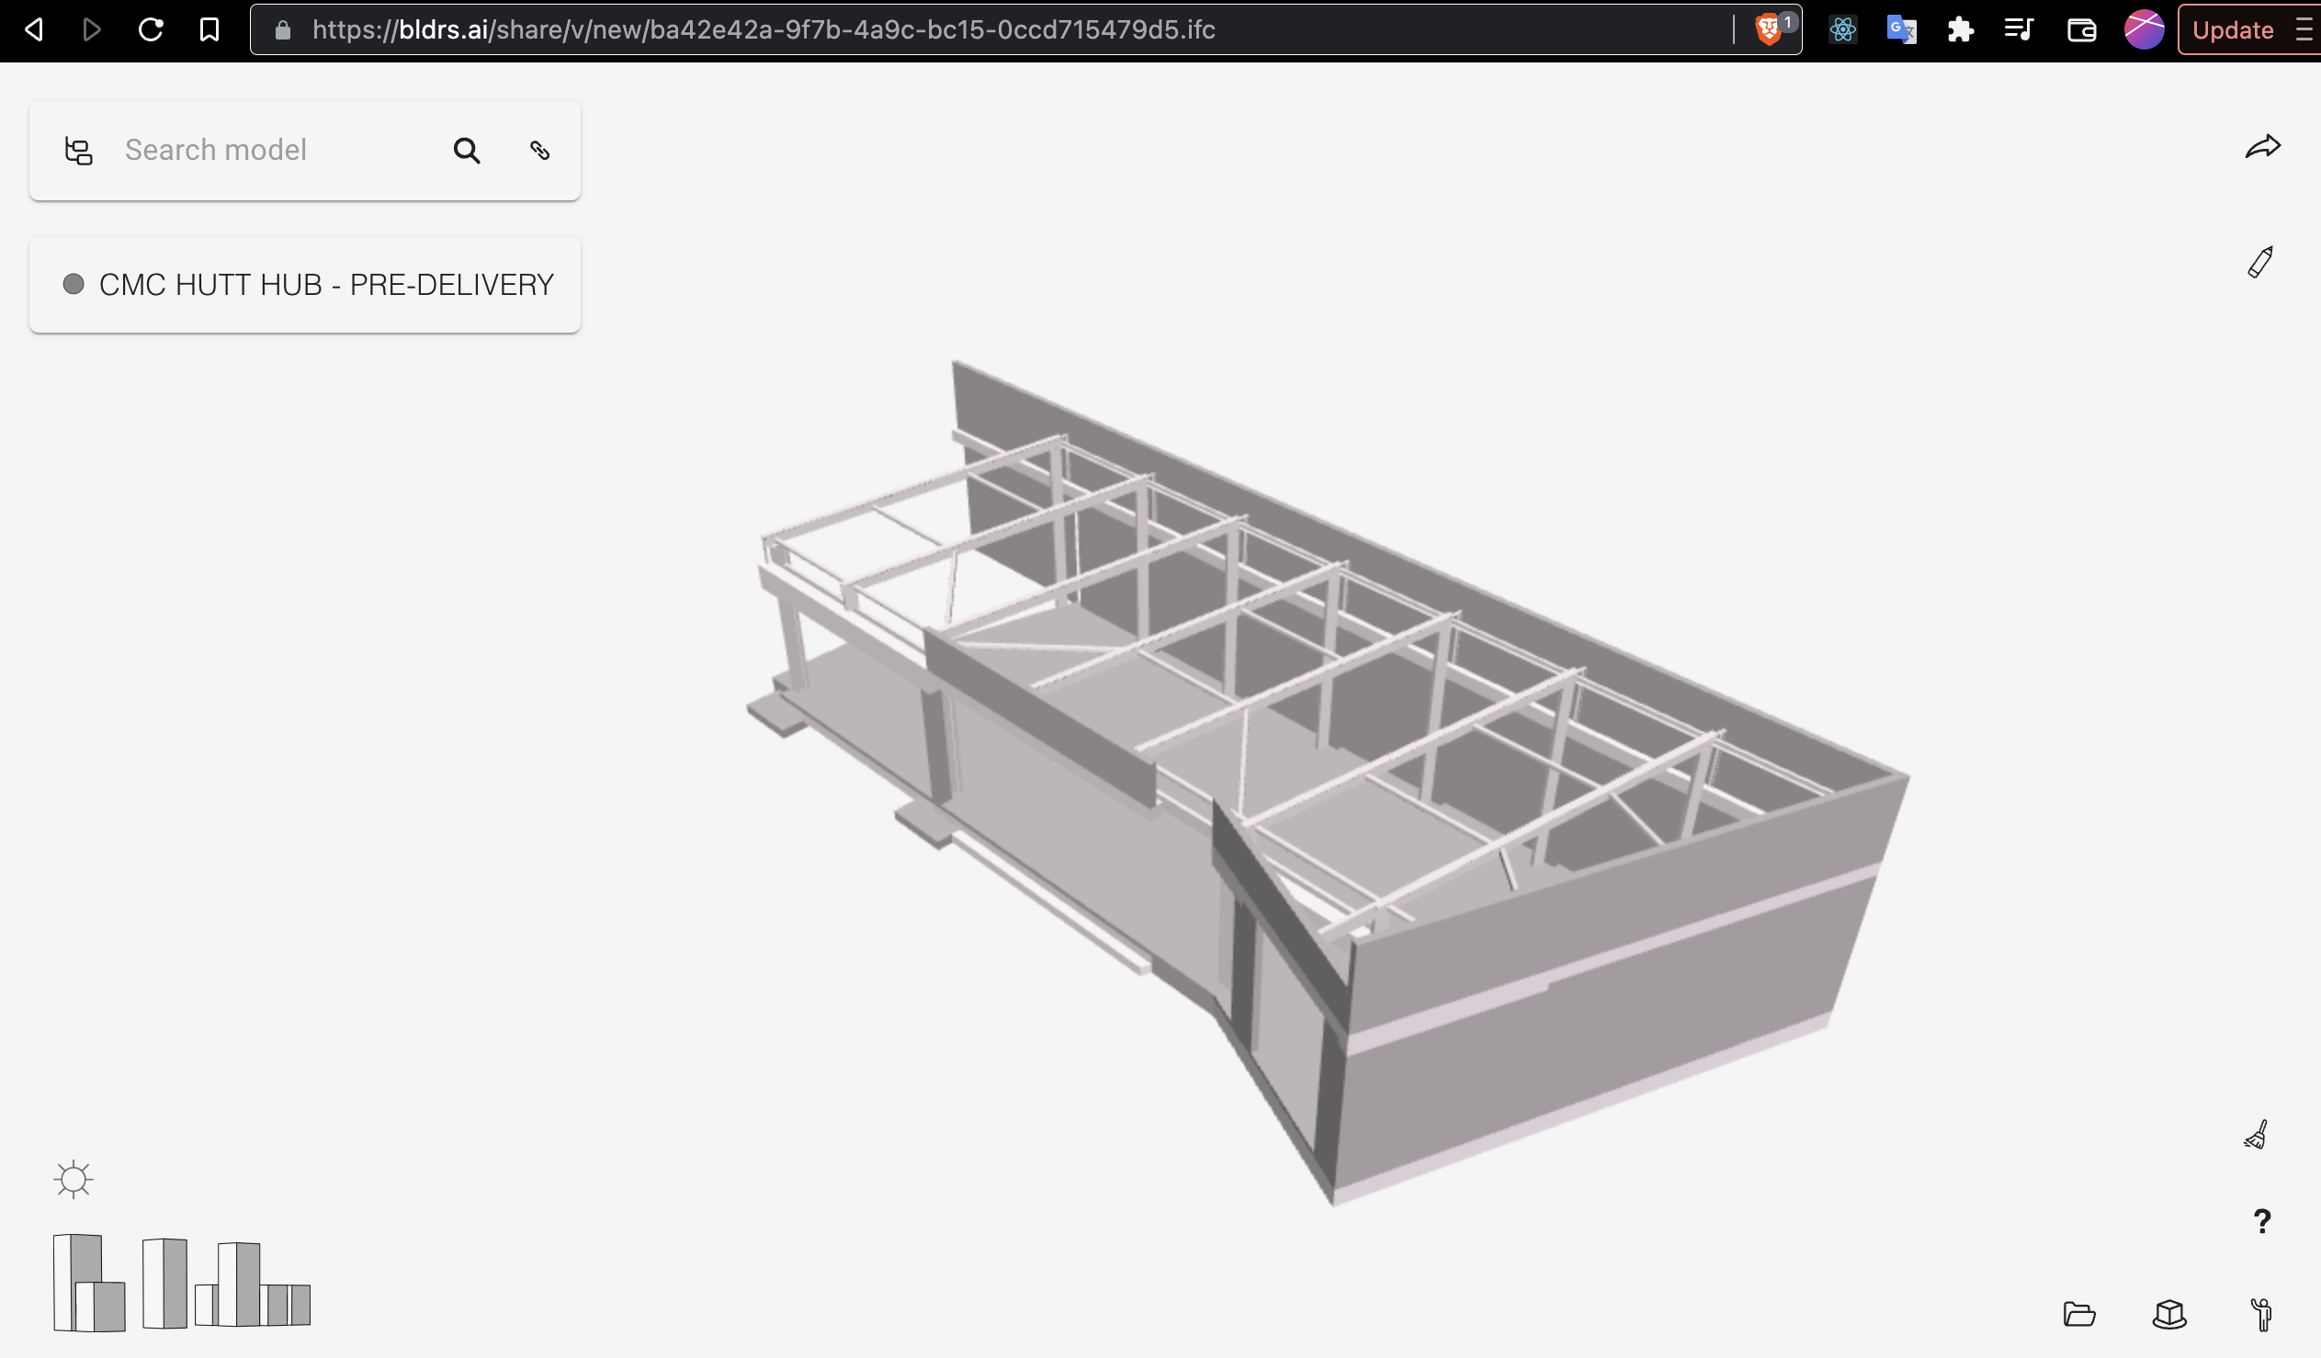The height and width of the screenshot is (1358, 2321).
Task: Click the 3D cube icon
Action: click(x=2169, y=1314)
